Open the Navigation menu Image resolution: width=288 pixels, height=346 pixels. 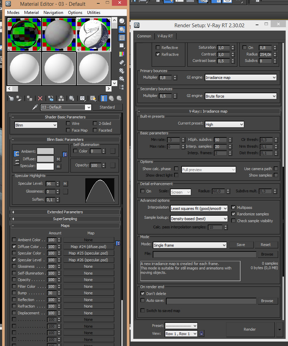point(53,13)
